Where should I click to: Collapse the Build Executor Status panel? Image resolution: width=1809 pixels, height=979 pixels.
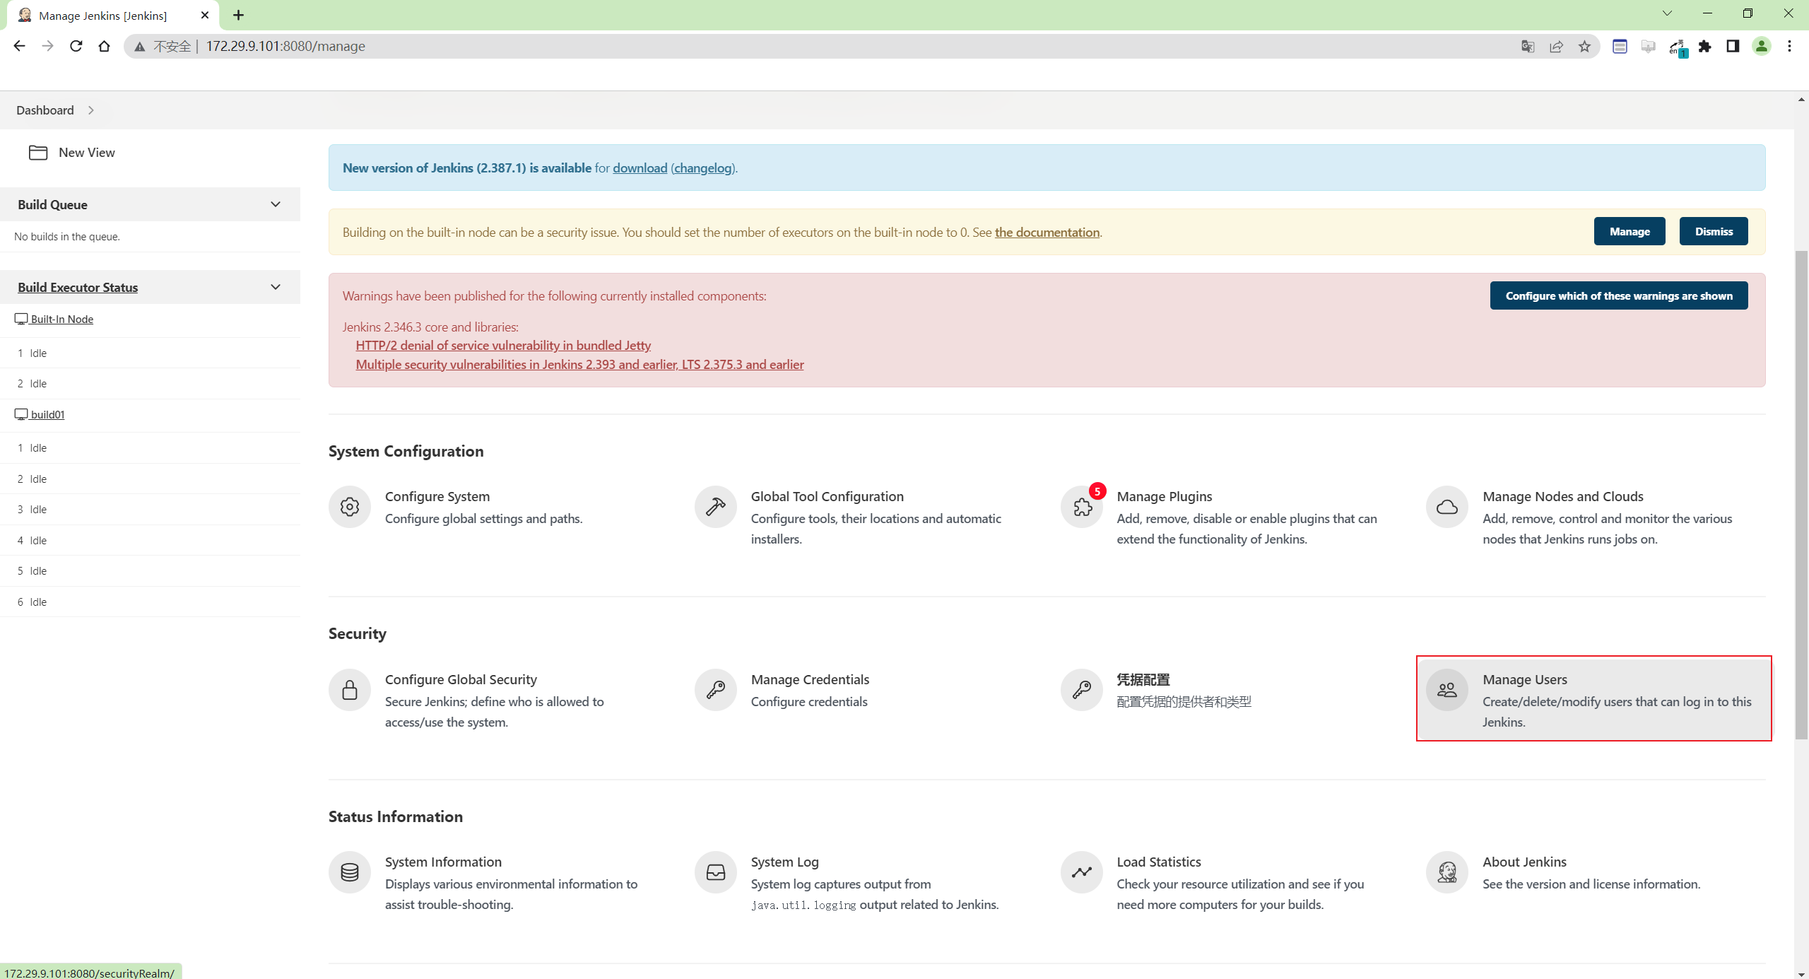pos(276,287)
